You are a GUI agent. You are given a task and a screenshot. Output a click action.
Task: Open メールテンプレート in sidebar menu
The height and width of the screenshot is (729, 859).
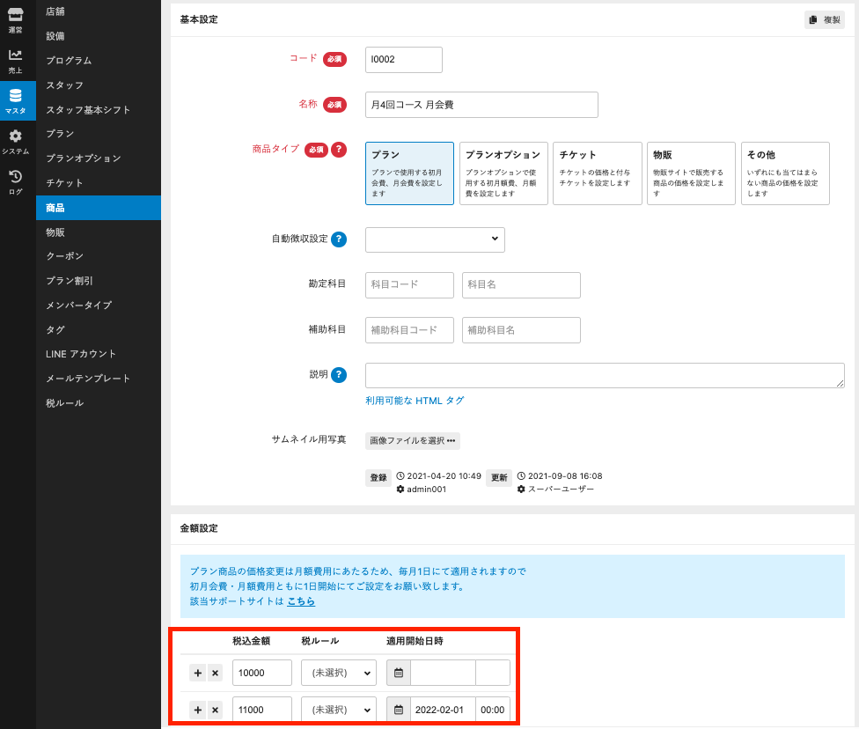pyautogui.click(x=88, y=379)
